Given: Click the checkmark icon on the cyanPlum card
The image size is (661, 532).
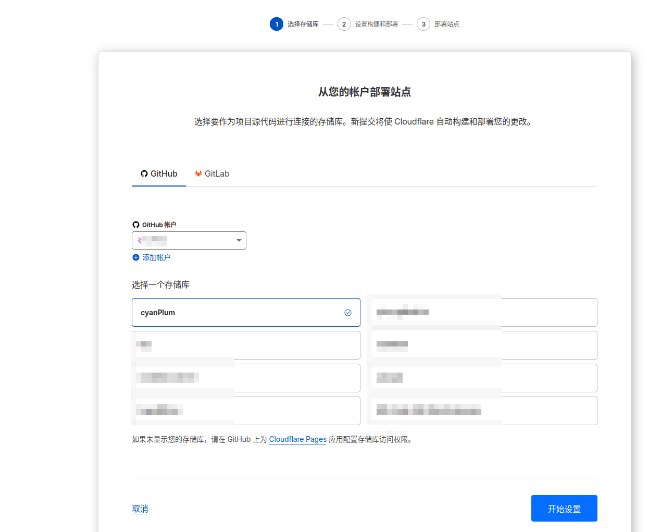Looking at the screenshot, I should click(348, 313).
